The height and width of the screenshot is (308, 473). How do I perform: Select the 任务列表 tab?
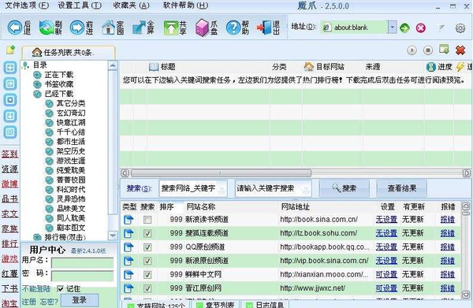(x=69, y=53)
